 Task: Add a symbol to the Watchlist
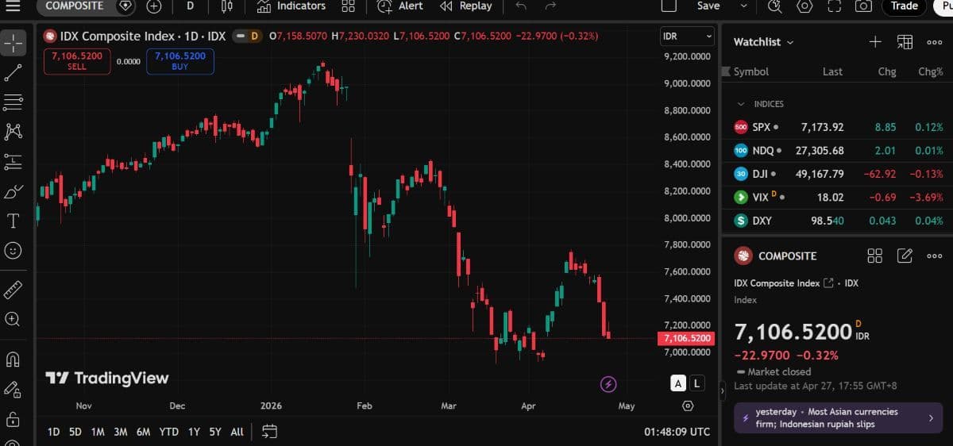pos(875,42)
